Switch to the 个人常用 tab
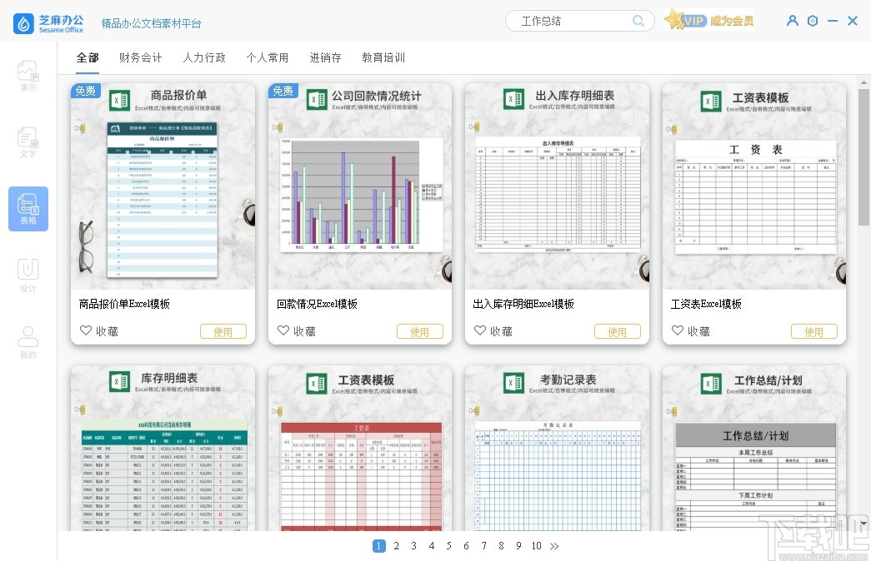Screen dimensions: 871x561 coord(268,57)
